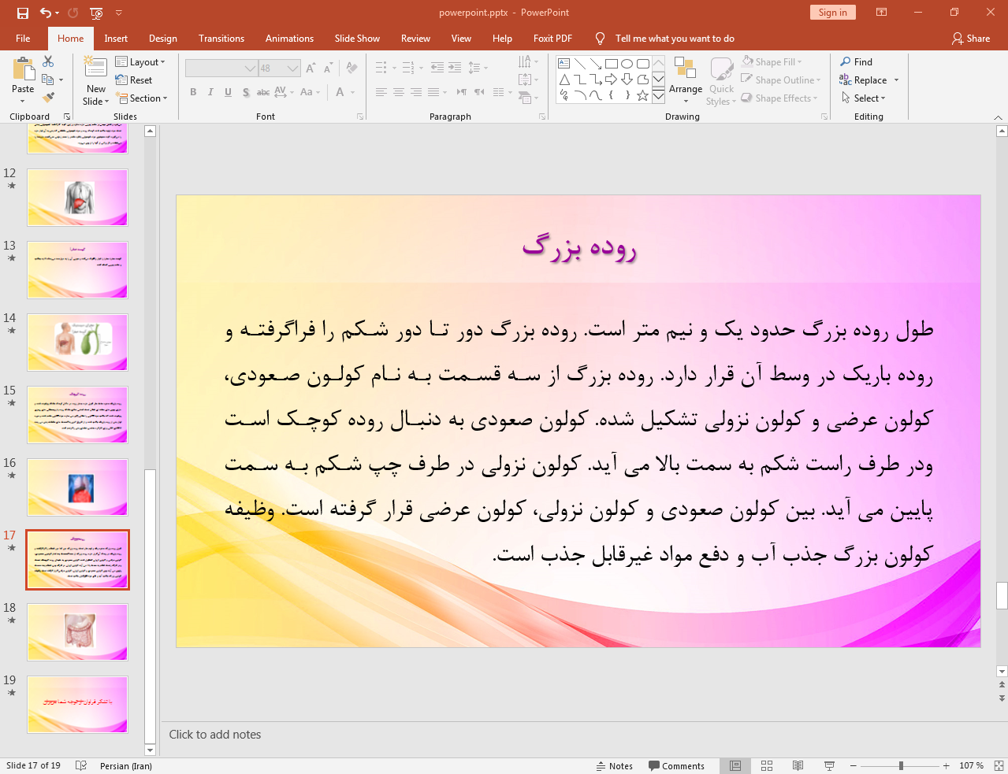1008x774 pixels.
Task: Select the Text Box shape icon
Action: coord(564,64)
